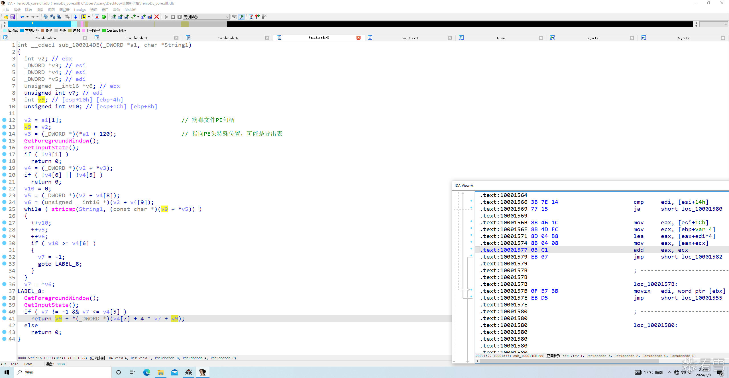Open the 跳转 menu
The height and width of the screenshot is (378, 729).
(x=28, y=10)
